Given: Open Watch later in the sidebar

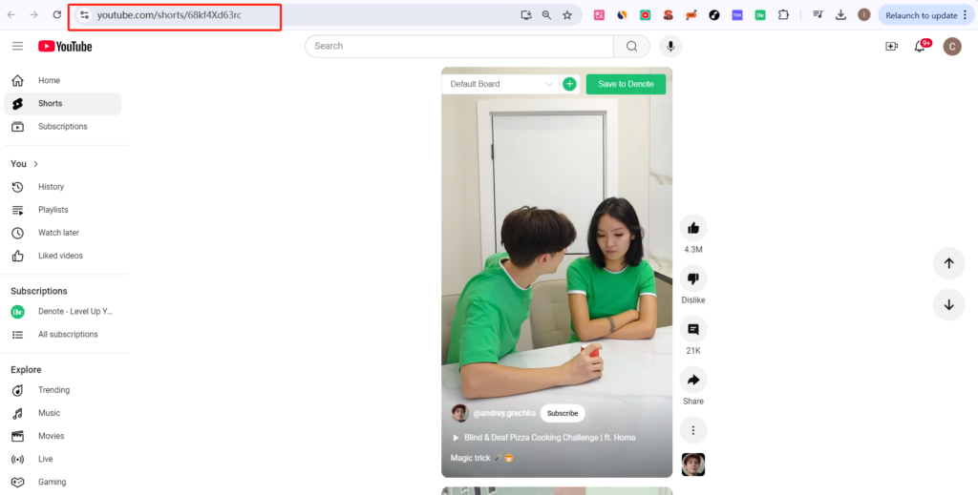Looking at the screenshot, I should click(x=62, y=233).
